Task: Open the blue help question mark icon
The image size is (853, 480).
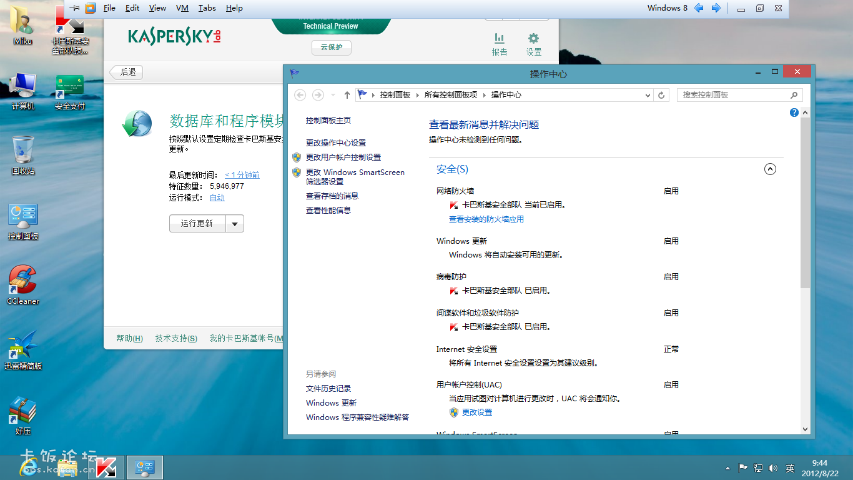Action: click(794, 112)
